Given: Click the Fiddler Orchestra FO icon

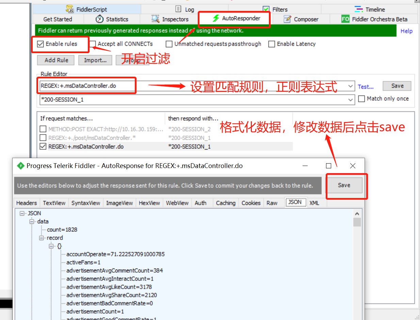Looking at the screenshot, I should pyautogui.click(x=345, y=19).
